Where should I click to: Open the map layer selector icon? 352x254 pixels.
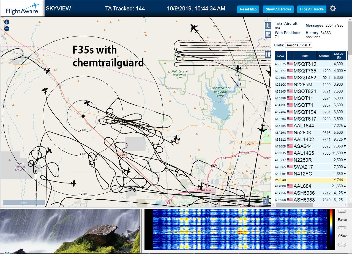point(268,26)
